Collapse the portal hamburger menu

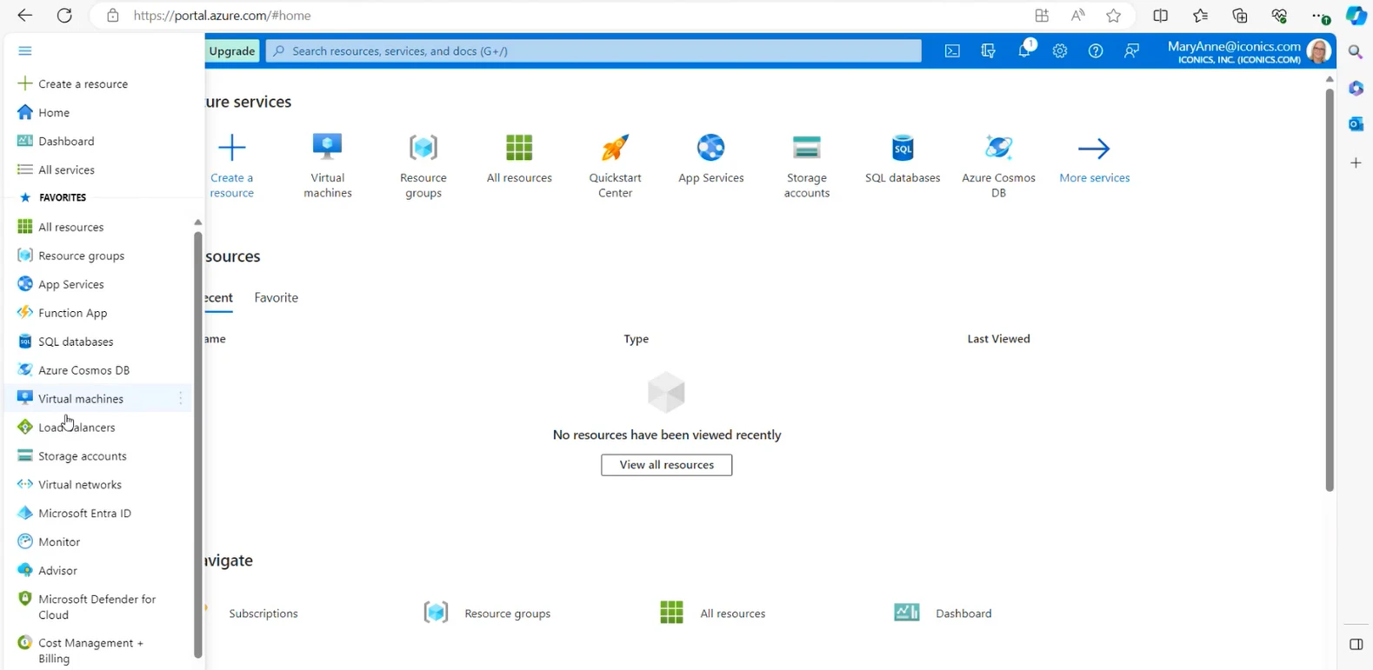click(x=24, y=51)
